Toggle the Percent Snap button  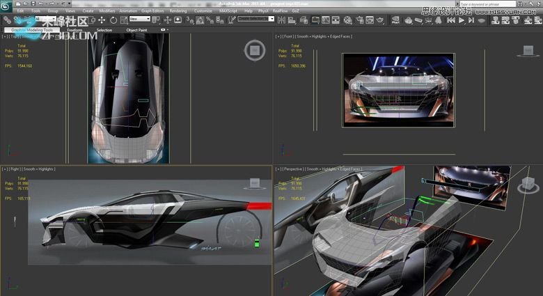coord(209,20)
